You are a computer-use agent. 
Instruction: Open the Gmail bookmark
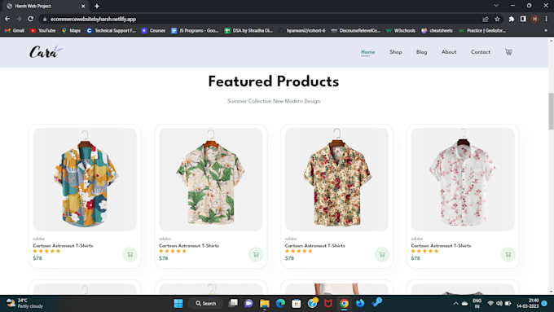[15, 30]
